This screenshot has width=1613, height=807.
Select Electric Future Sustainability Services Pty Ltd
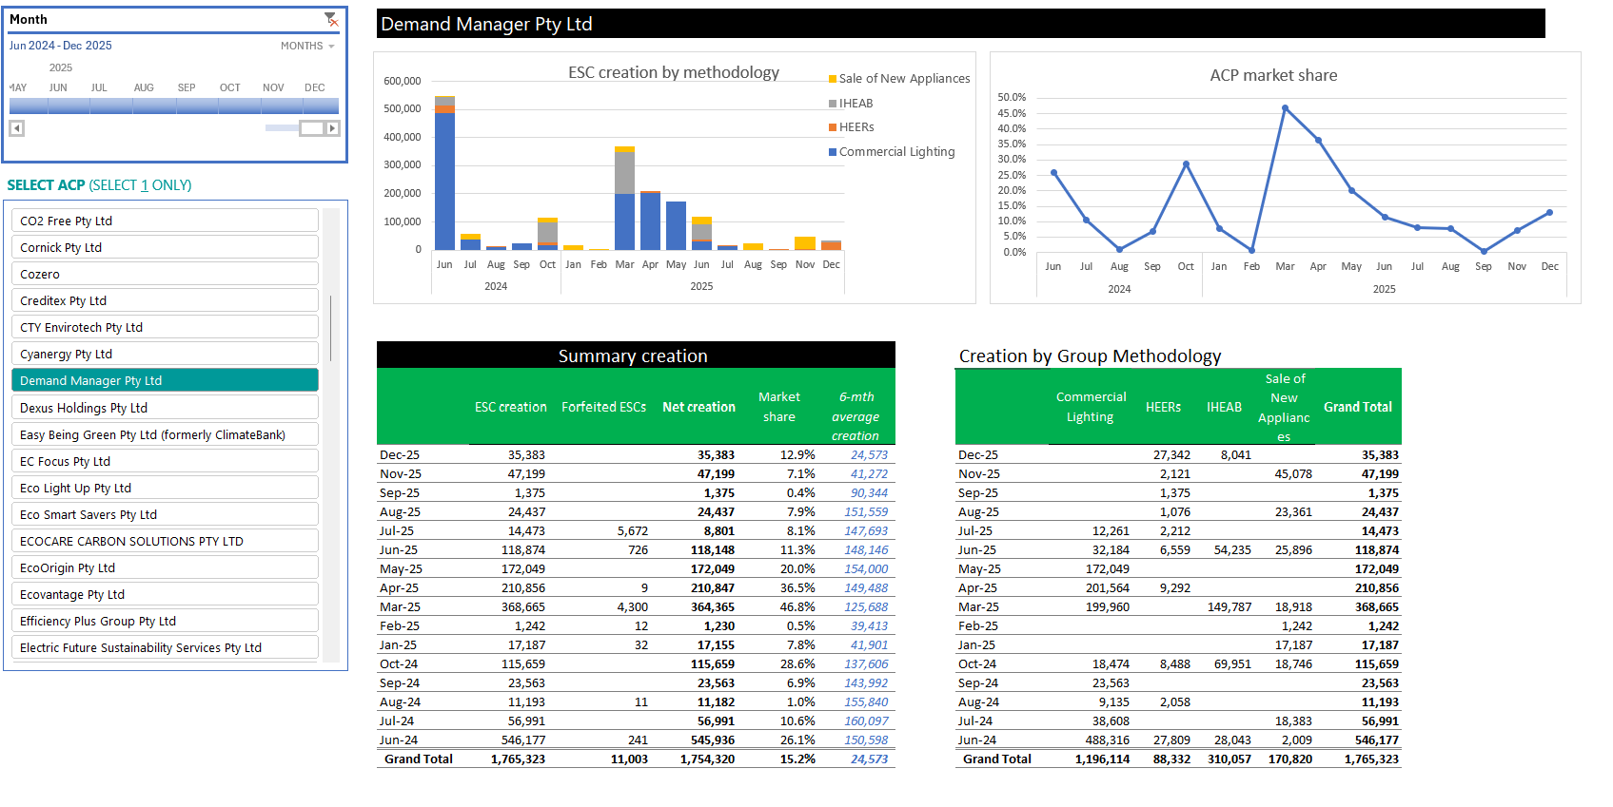point(165,647)
